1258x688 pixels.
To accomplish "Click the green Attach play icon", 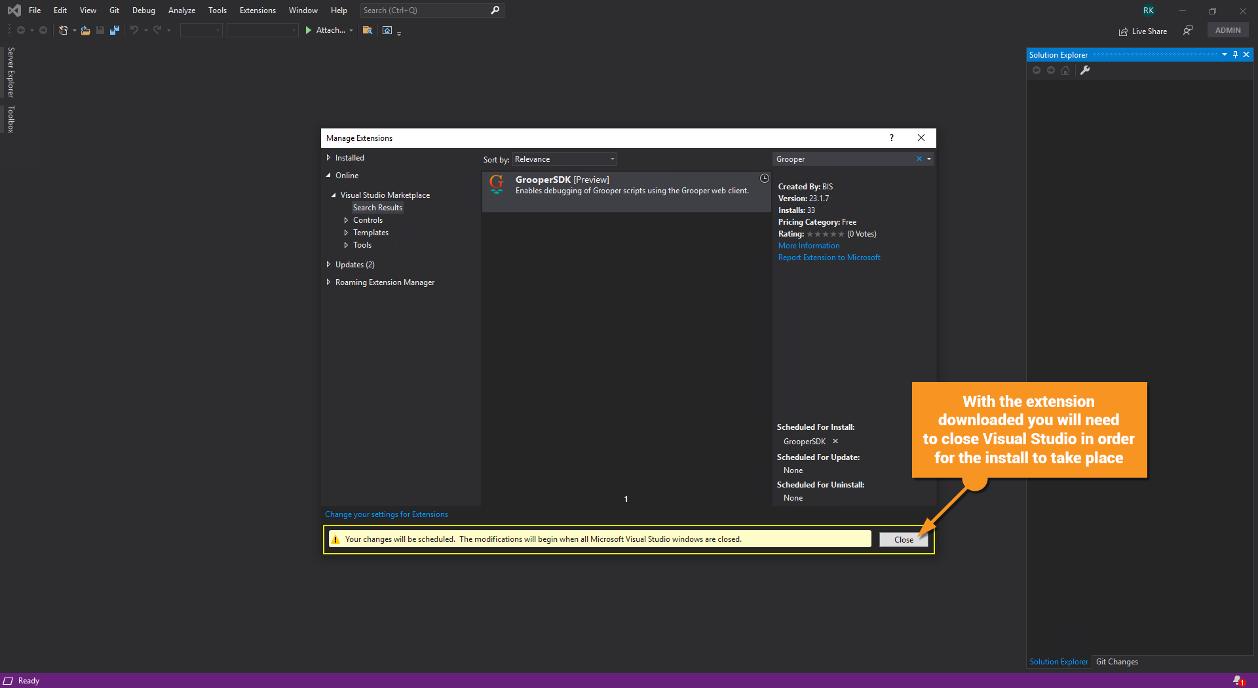I will 309,30.
